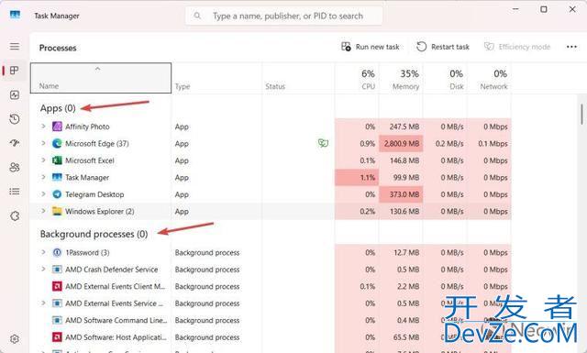Click Task Manager CPU value 1.1%
Image resolution: width=587 pixels, height=353 pixels.
tap(357, 178)
